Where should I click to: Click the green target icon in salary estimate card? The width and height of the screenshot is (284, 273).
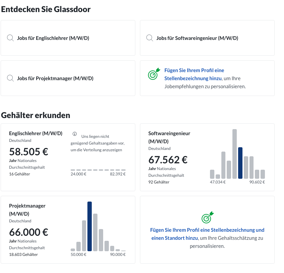coord(208,217)
